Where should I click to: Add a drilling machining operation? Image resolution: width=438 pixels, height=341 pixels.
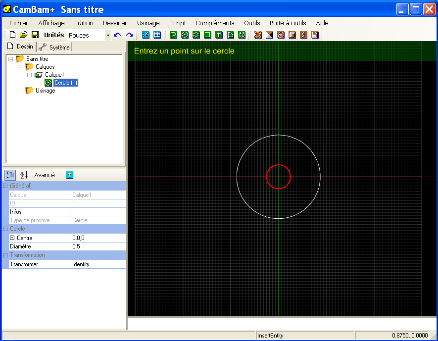(304, 35)
